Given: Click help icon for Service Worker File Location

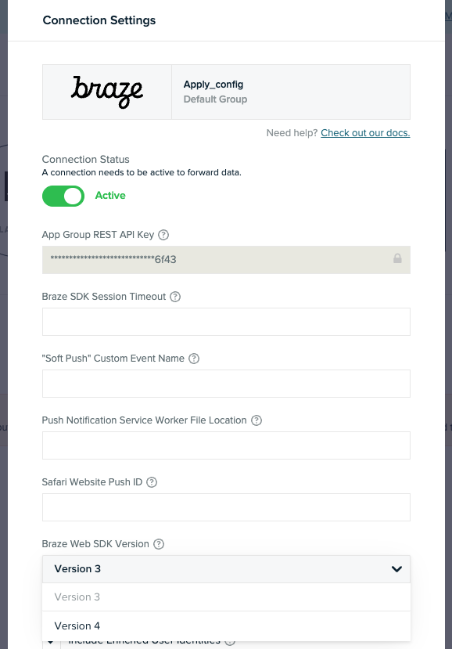Looking at the screenshot, I should (x=256, y=420).
